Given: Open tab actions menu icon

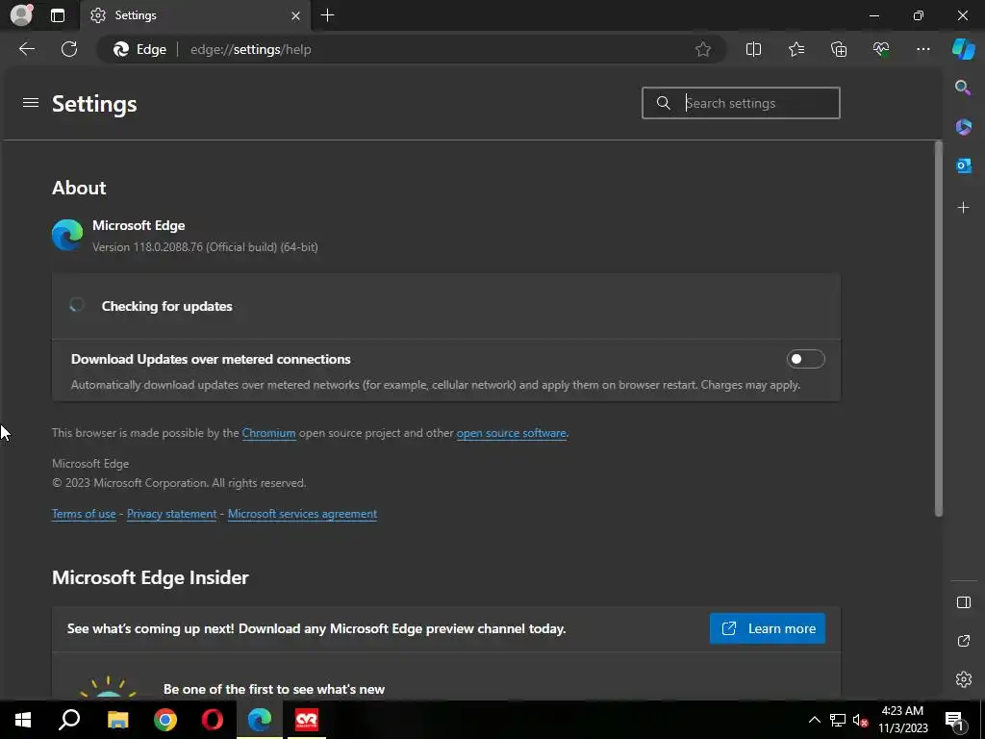Looking at the screenshot, I should (x=58, y=15).
